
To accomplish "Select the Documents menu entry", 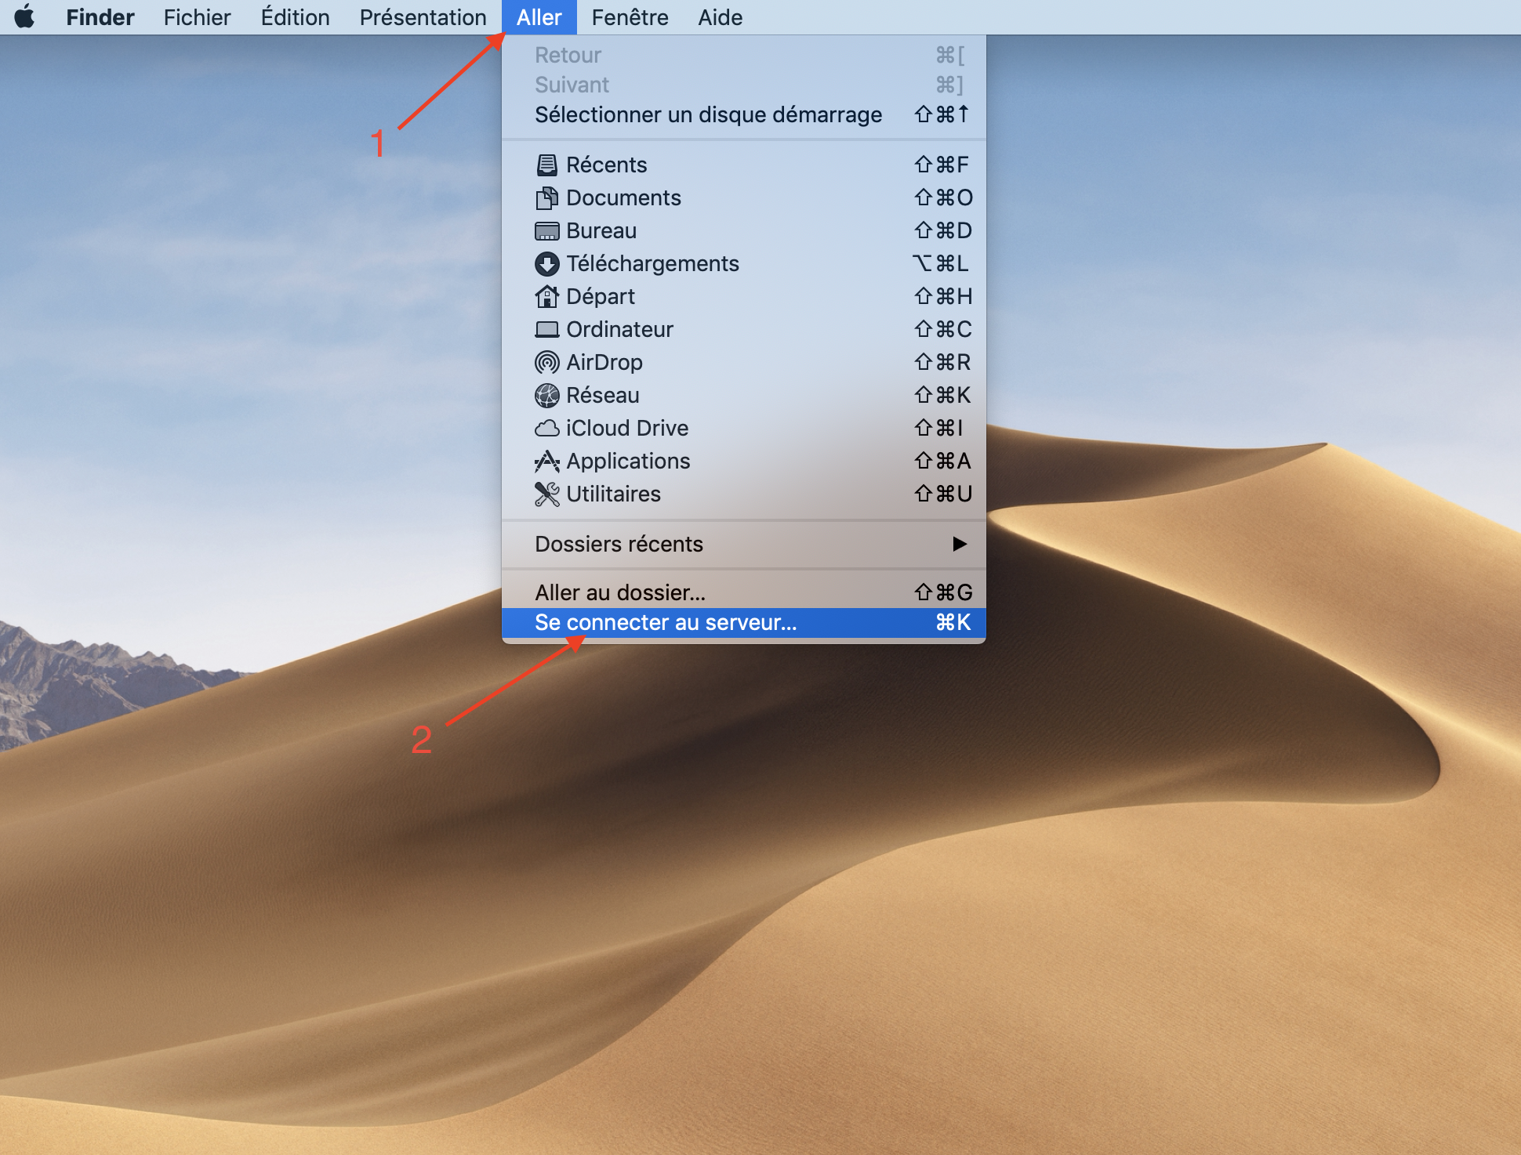I will tap(743, 197).
